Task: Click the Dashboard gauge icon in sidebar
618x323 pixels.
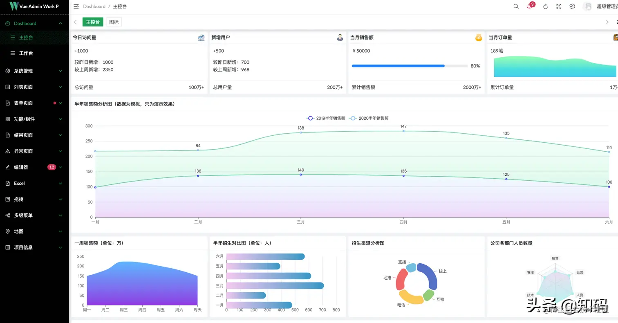Action: tap(8, 24)
